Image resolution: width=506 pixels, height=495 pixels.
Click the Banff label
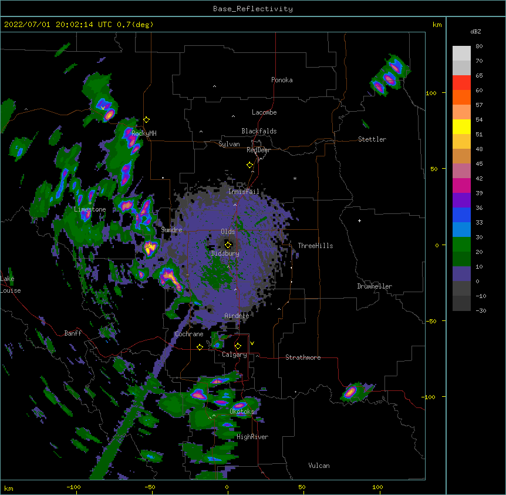click(x=73, y=333)
